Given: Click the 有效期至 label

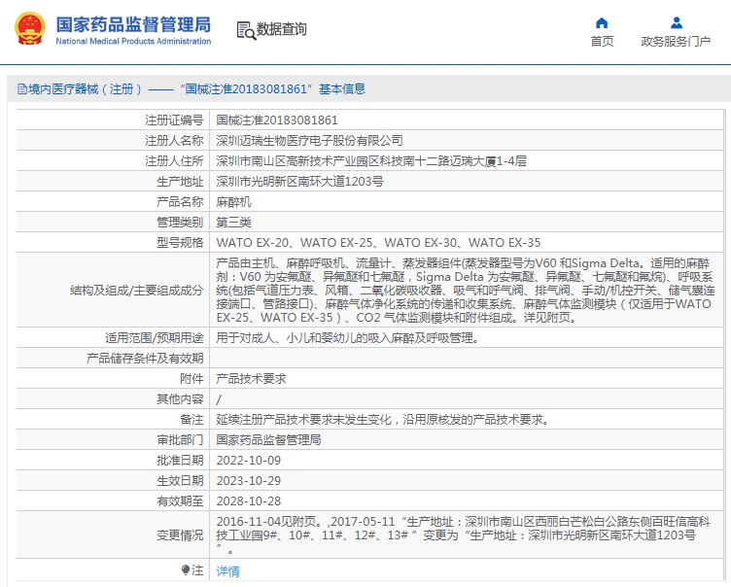Looking at the screenshot, I should [x=180, y=501].
